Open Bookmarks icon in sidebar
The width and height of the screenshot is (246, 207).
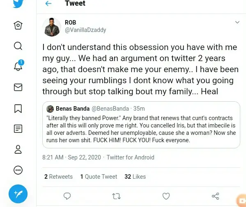point(18,109)
